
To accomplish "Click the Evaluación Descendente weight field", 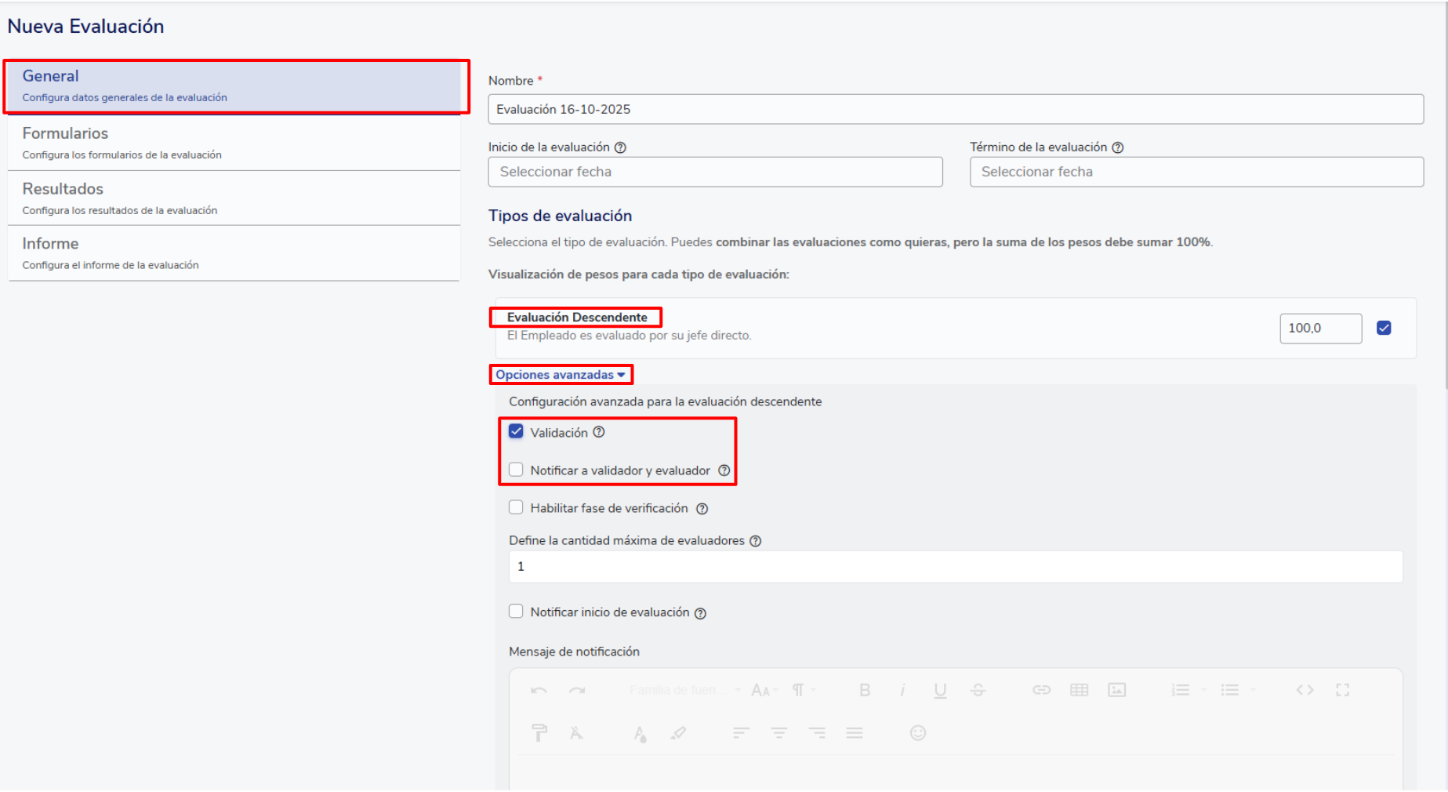I will [x=1319, y=329].
